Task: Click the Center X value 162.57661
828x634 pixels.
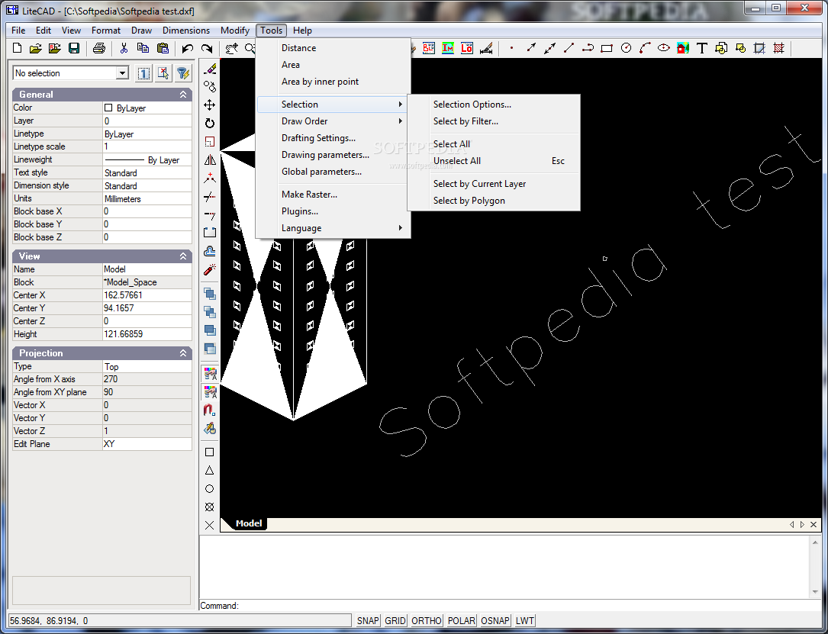Action: coord(147,295)
